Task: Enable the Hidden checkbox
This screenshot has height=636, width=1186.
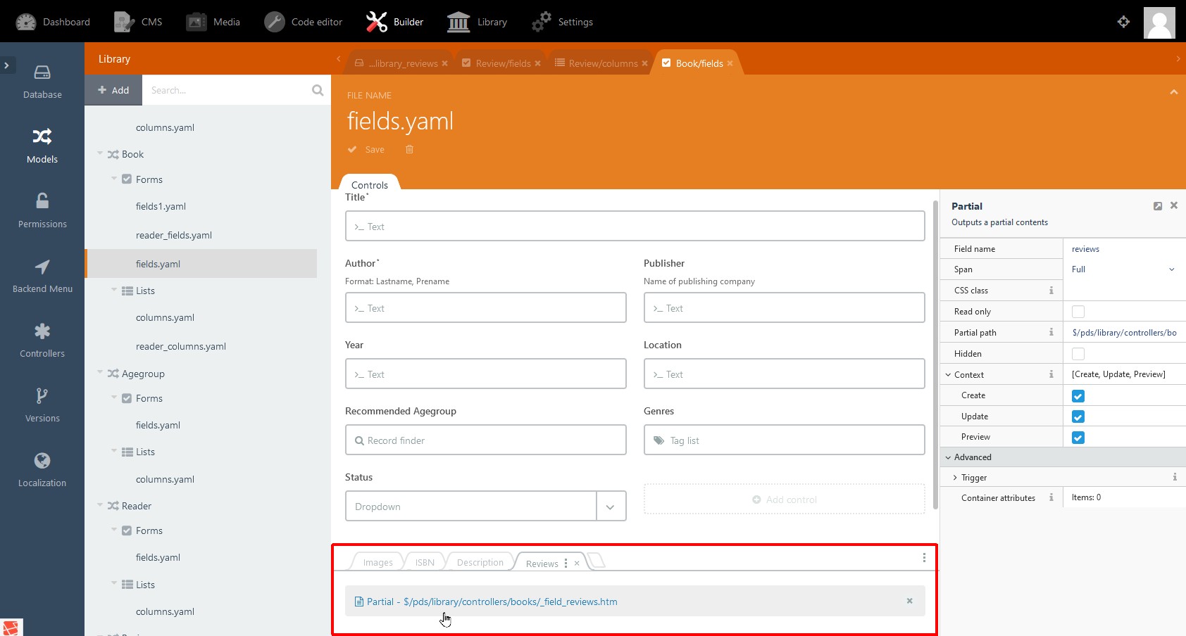Action: coord(1078,354)
